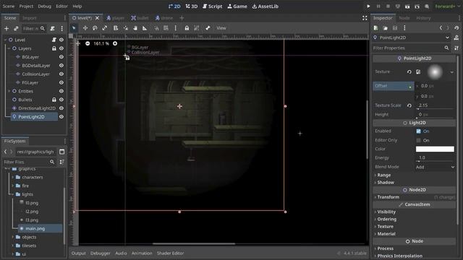Image resolution: width=463 pixels, height=260 pixels.
Task: Open the white Color swatch picker
Action: point(435,149)
